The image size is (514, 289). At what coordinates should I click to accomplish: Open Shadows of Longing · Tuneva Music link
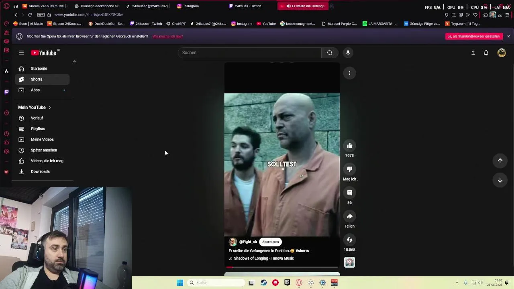(x=263, y=258)
